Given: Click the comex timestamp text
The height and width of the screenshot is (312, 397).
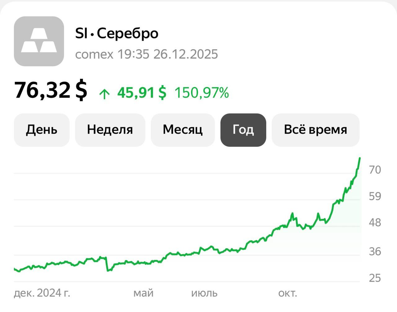Looking at the screenshot, I should [x=147, y=54].
